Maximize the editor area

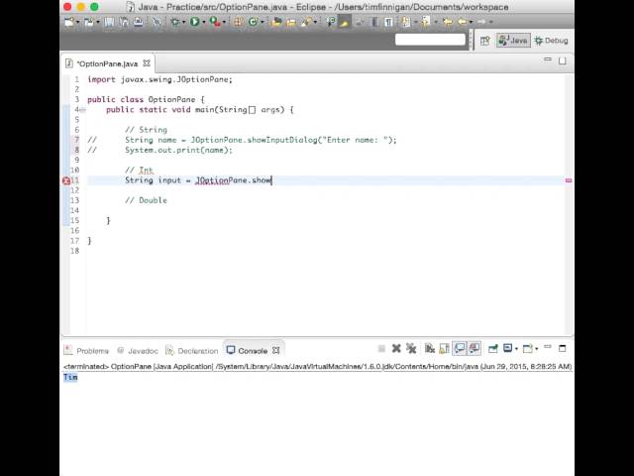click(x=562, y=60)
